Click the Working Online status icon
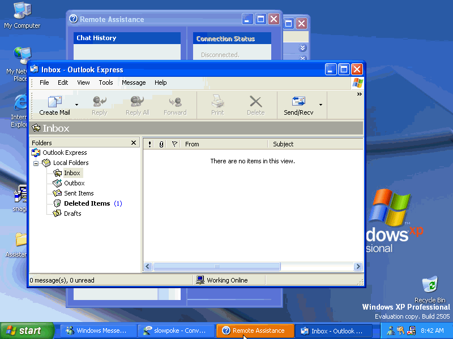The height and width of the screenshot is (339, 453). 200,280
